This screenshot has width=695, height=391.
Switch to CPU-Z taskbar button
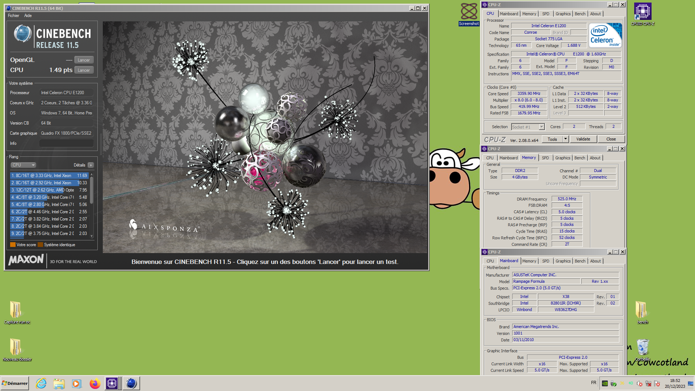click(112, 383)
